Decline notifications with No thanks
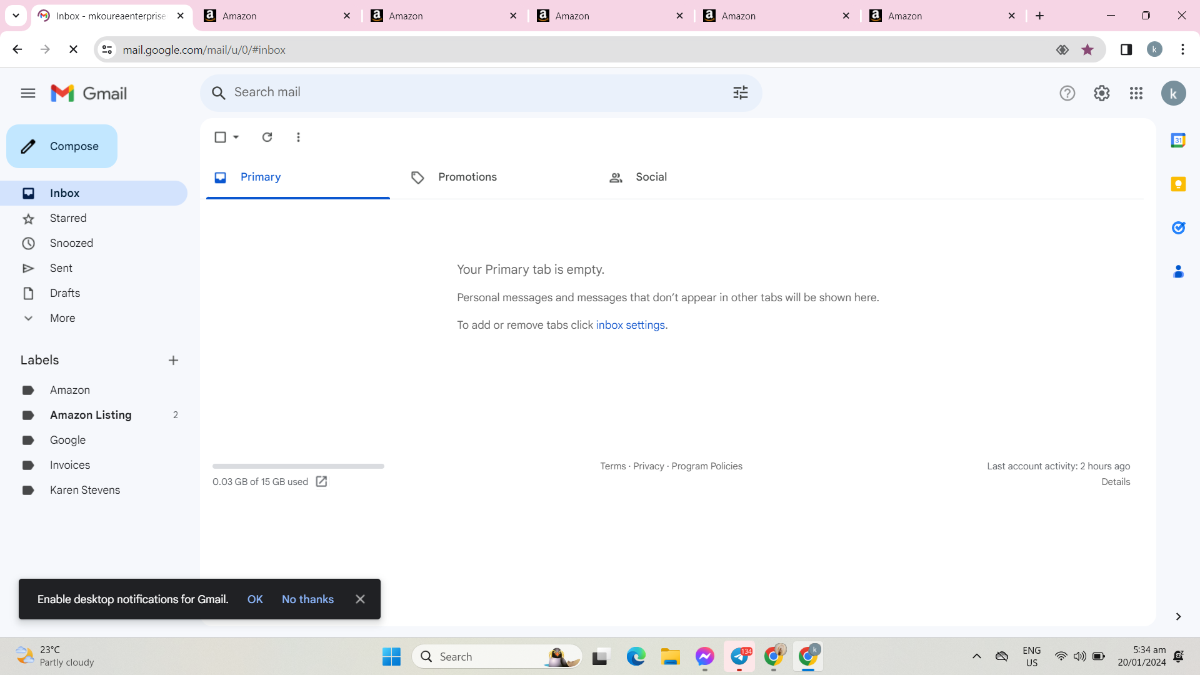Image resolution: width=1200 pixels, height=675 pixels. tap(307, 599)
